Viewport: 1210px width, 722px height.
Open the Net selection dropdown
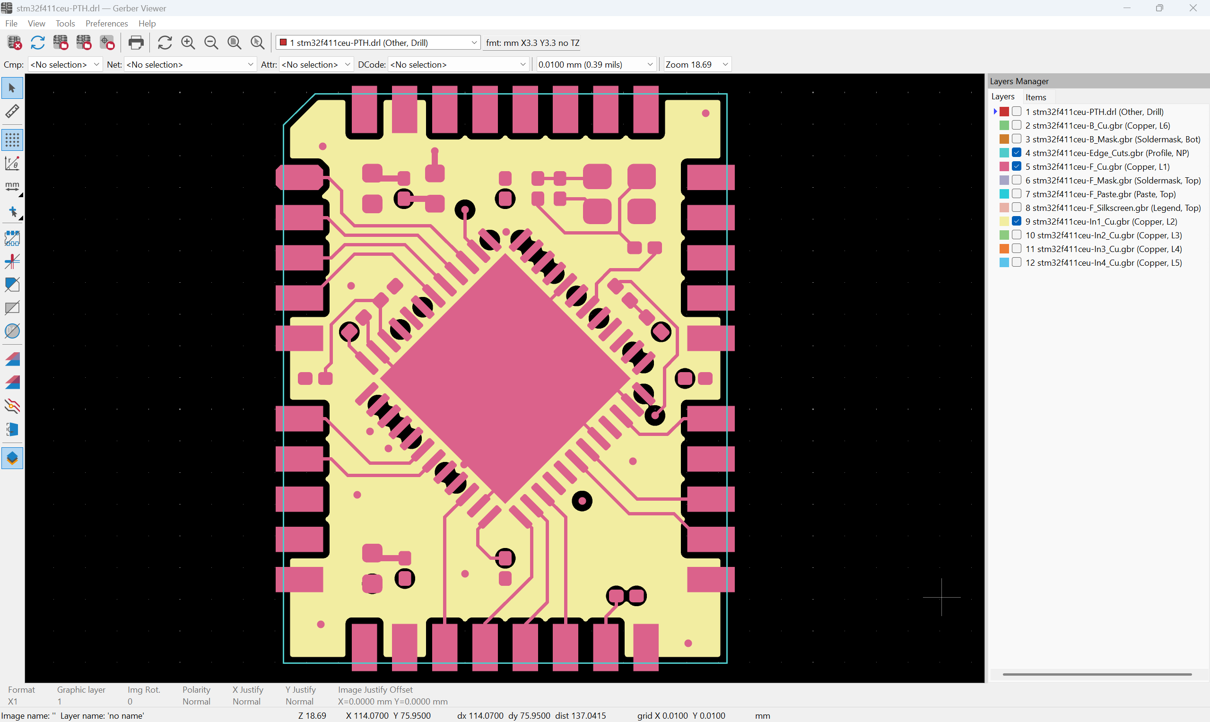click(x=190, y=64)
